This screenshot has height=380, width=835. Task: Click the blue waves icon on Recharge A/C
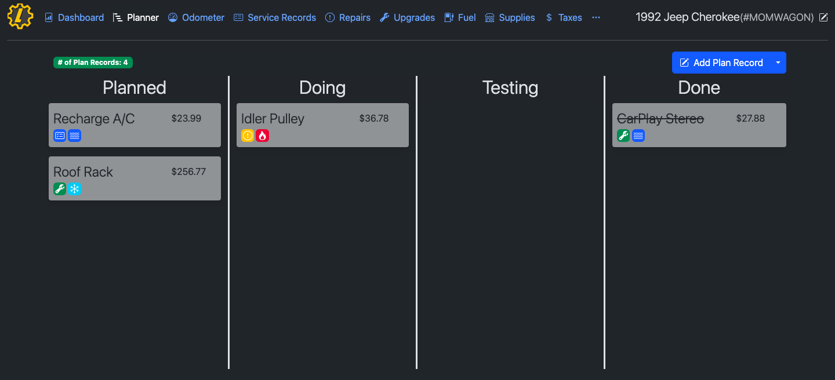coord(74,136)
